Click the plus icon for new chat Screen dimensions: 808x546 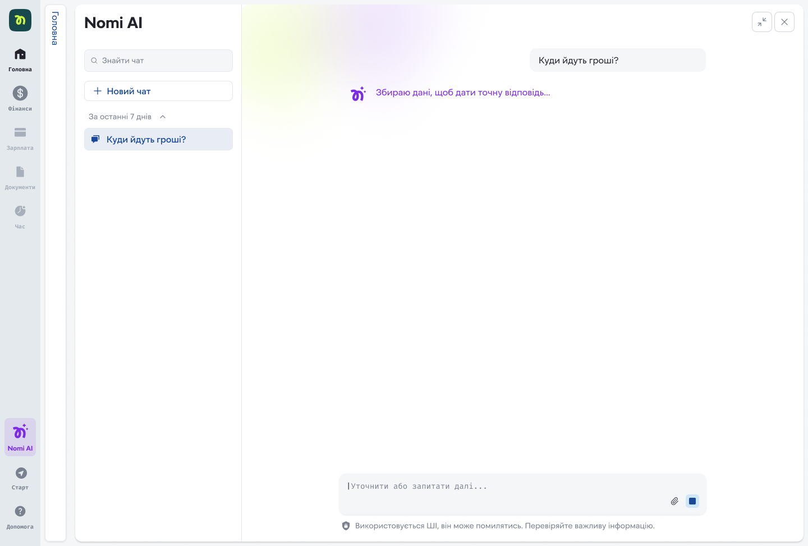click(98, 91)
